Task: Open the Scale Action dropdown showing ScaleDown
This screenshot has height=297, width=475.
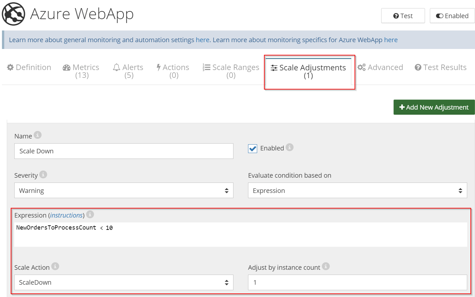Action: pos(124,282)
